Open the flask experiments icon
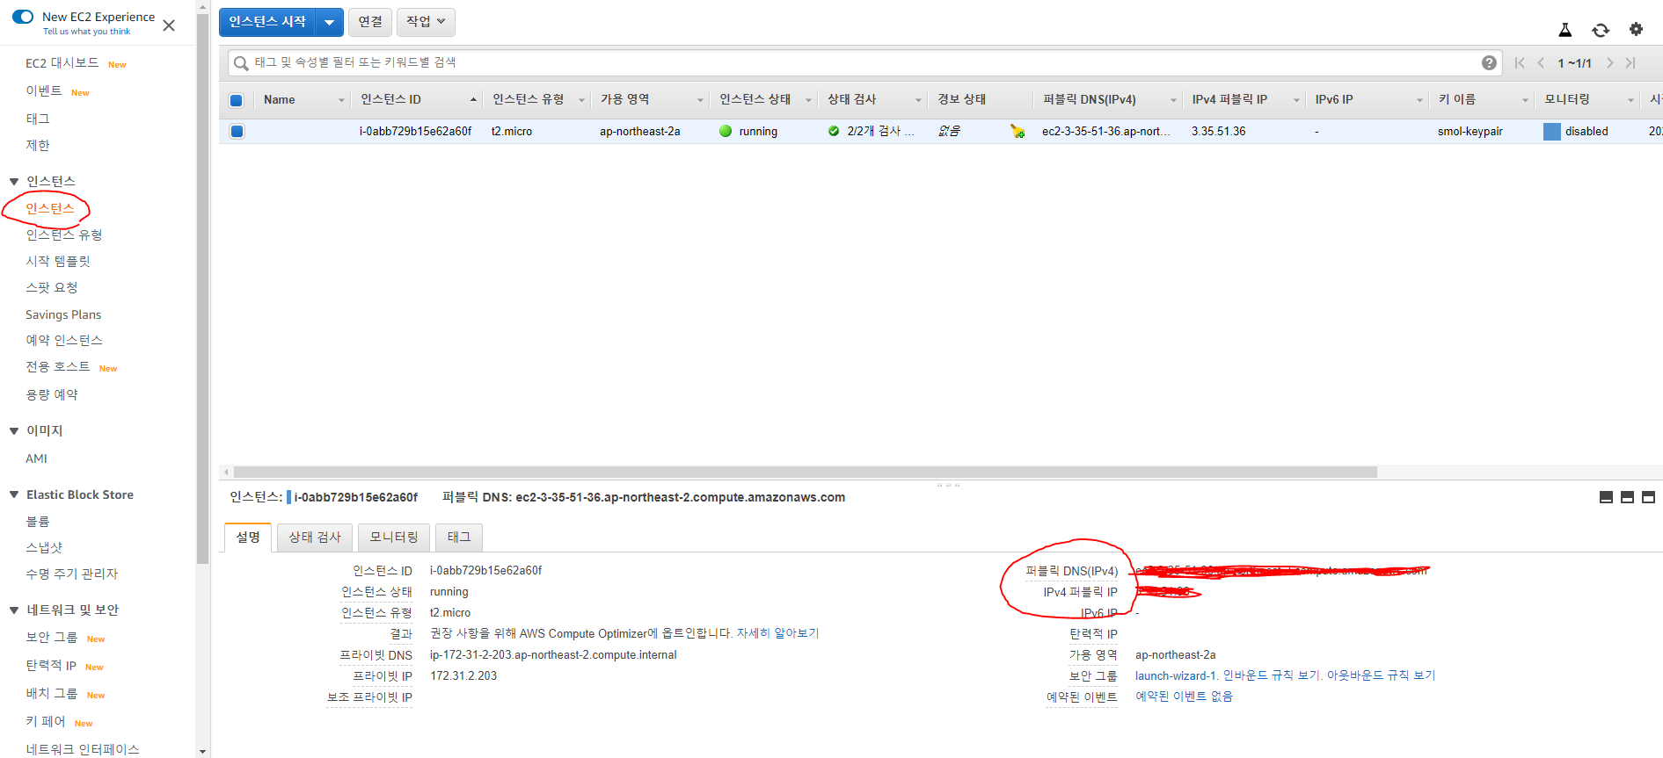The image size is (1663, 758). coord(1565,30)
